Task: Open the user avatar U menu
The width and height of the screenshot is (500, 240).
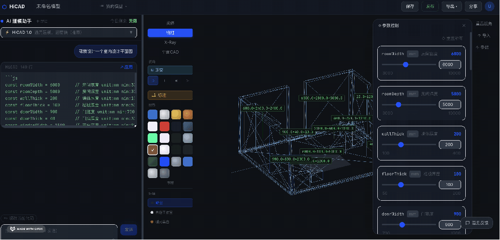Action: [x=489, y=6]
